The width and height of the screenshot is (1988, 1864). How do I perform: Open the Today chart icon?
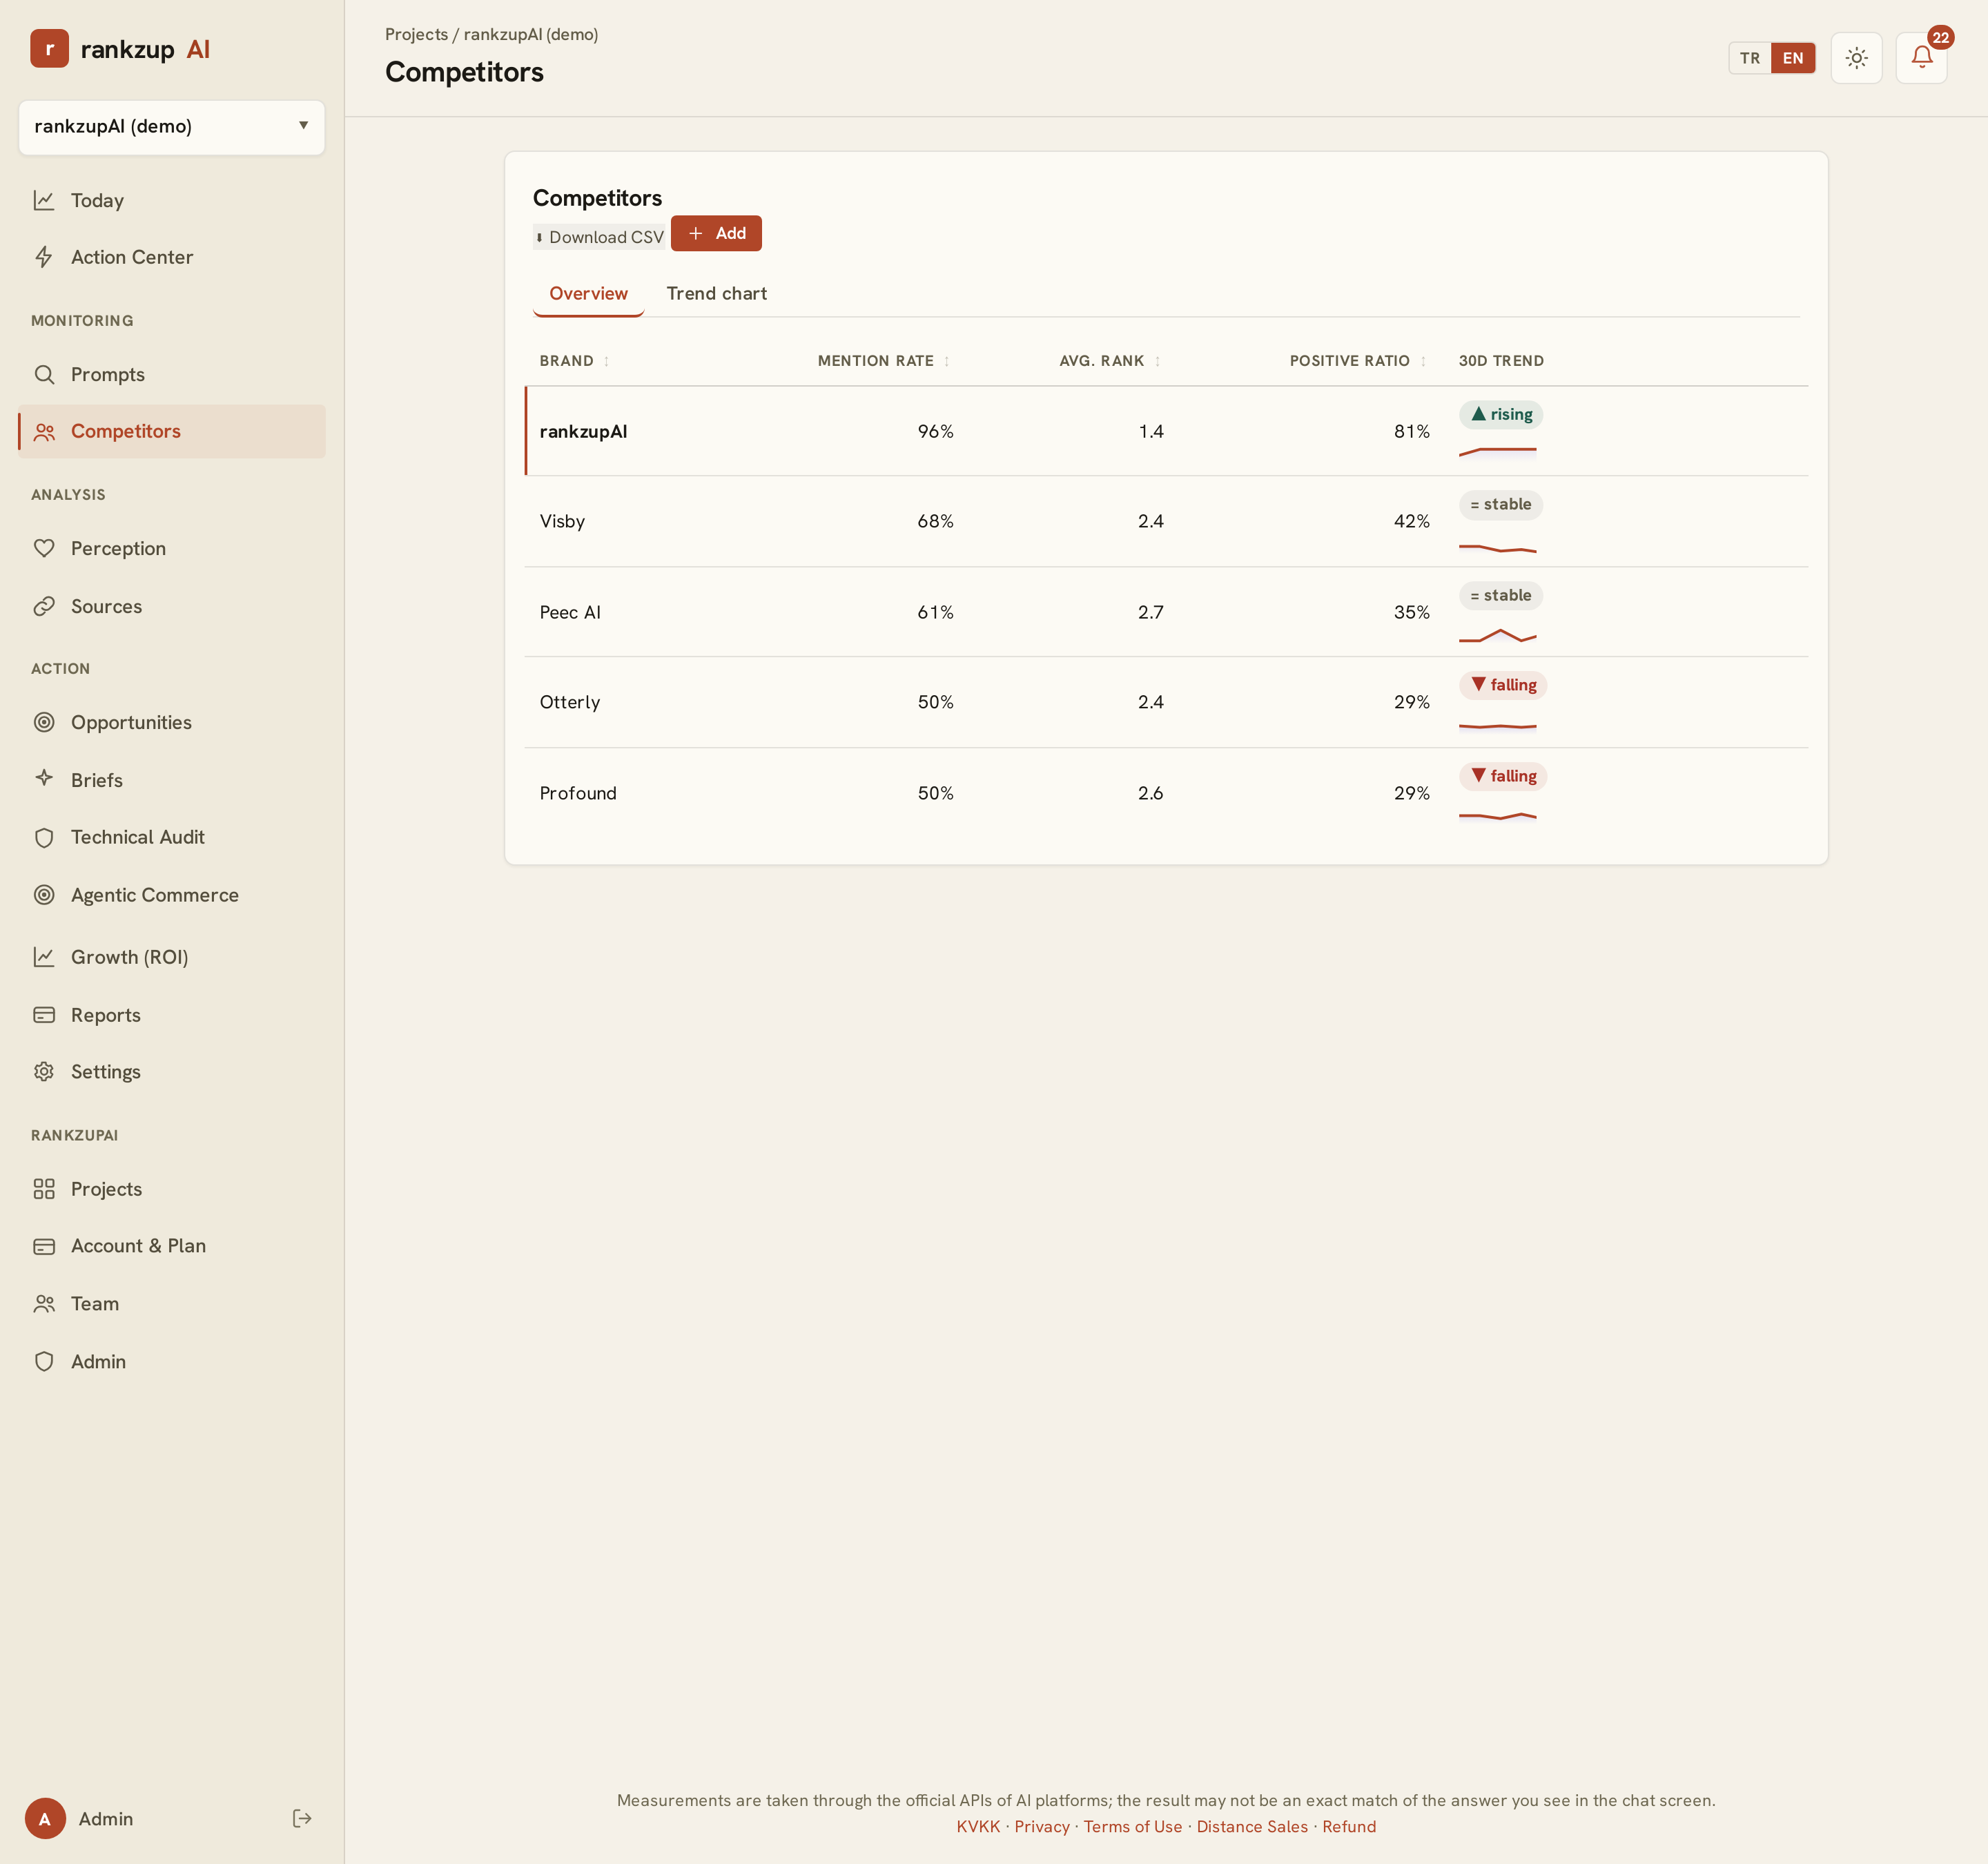click(x=44, y=200)
